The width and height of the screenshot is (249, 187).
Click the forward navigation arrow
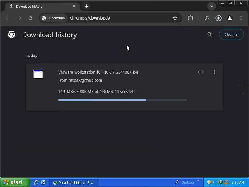pyautogui.click(x=19, y=18)
